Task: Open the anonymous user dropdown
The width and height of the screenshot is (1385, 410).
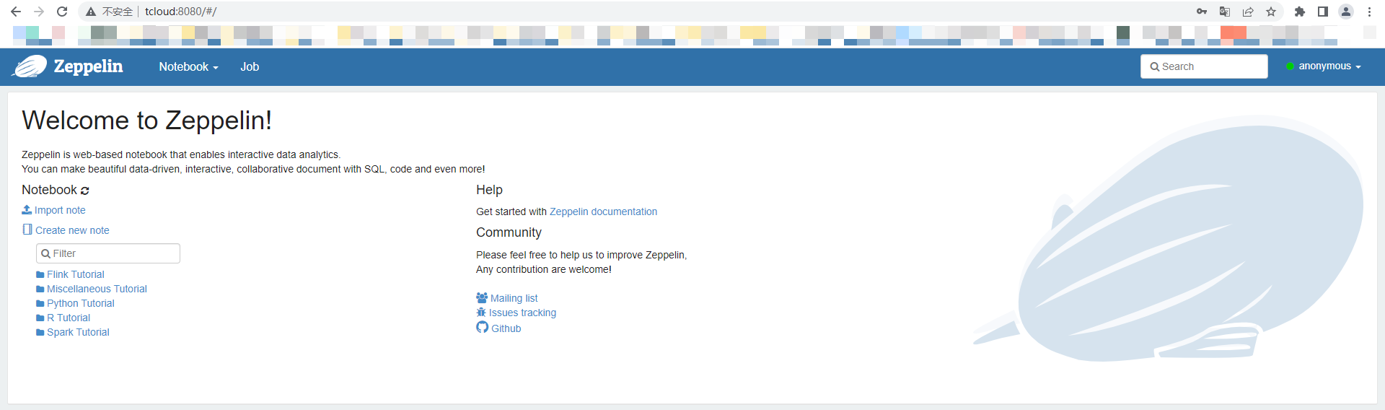Action: (x=1324, y=66)
